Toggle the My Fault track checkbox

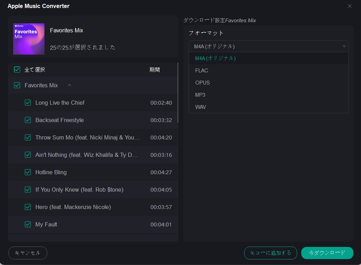coord(28,224)
